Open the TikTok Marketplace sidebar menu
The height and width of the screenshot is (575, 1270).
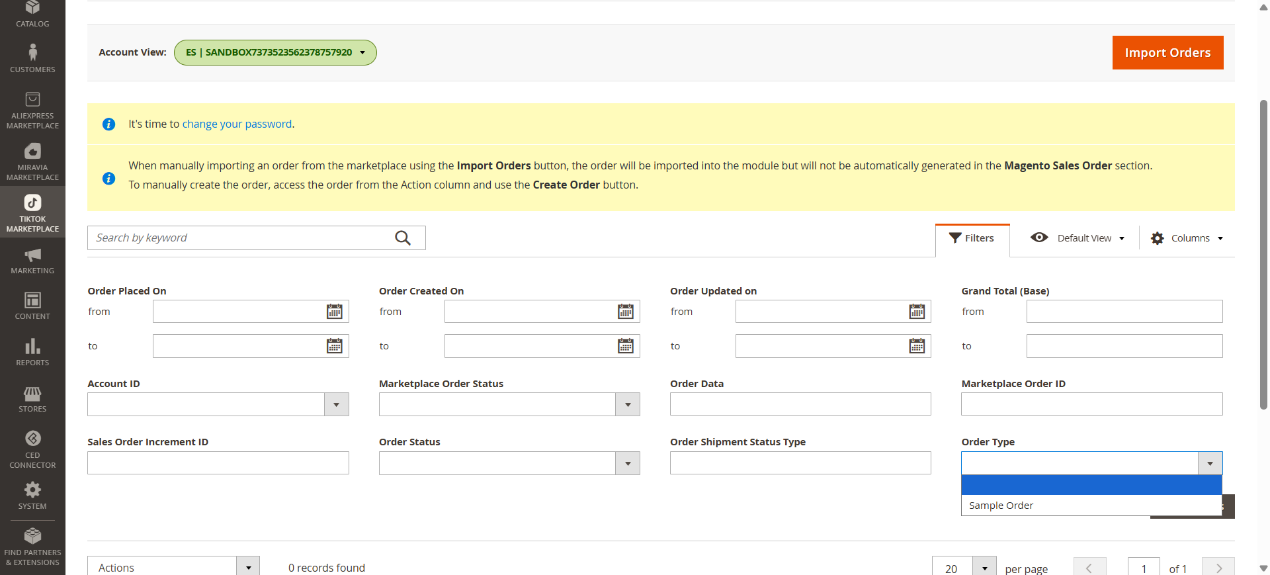[32, 212]
